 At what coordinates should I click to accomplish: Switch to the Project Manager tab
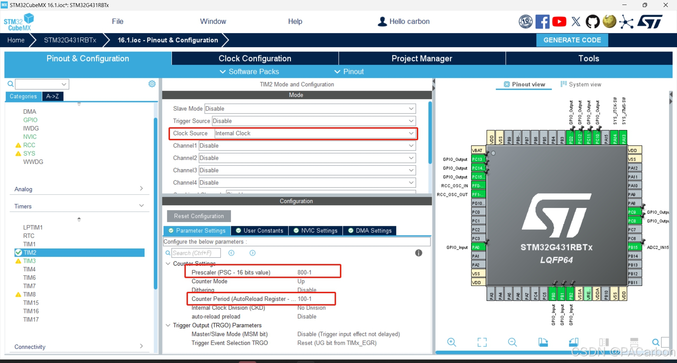[422, 59]
